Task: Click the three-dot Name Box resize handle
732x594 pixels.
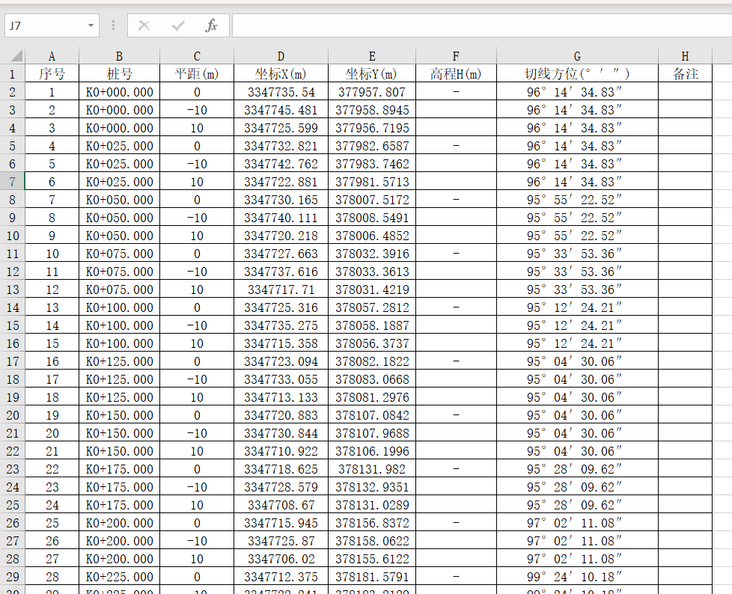Action: tap(114, 25)
